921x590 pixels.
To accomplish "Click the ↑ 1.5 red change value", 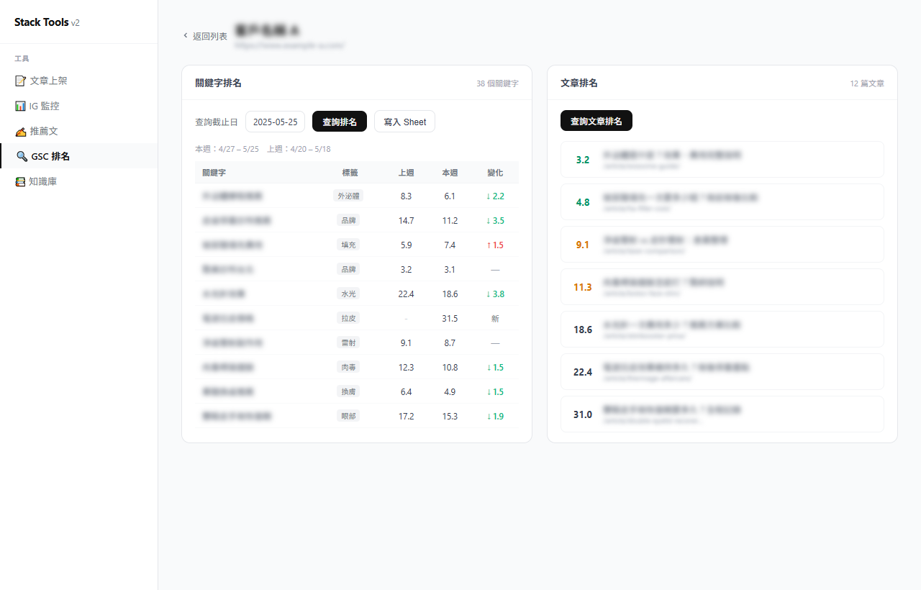I will (x=495, y=245).
